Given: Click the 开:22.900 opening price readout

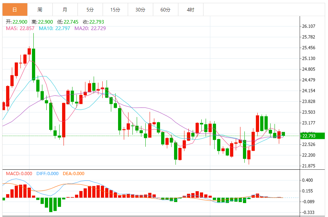Looking at the screenshot, I should [17, 22].
